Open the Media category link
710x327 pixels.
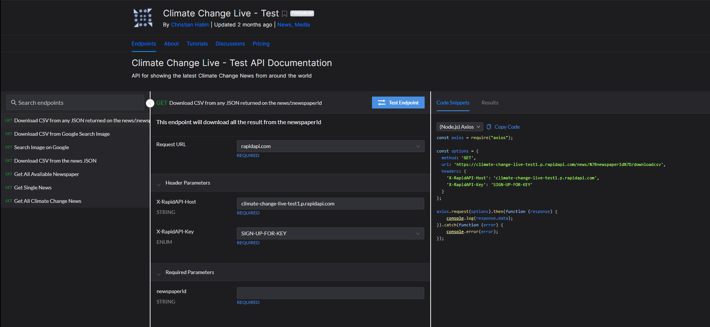(x=302, y=25)
